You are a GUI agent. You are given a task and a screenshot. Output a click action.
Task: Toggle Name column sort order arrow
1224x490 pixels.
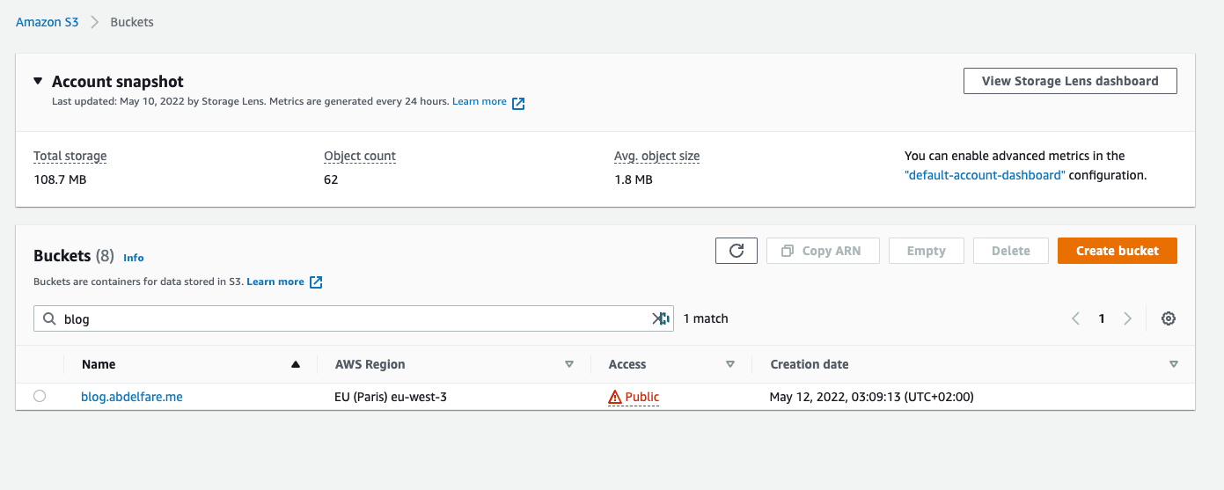coord(296,364)
